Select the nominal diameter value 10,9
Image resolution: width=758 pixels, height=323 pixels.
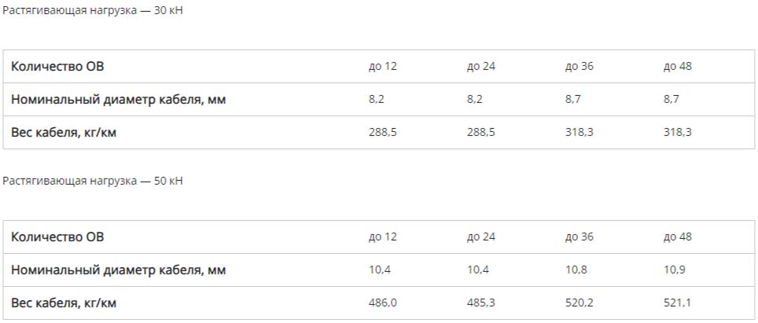coord(675,270)
